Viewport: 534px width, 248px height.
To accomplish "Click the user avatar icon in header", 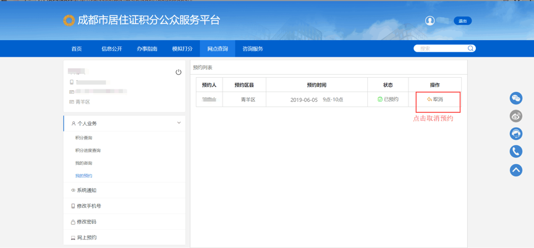I will (x=430, y=21).
